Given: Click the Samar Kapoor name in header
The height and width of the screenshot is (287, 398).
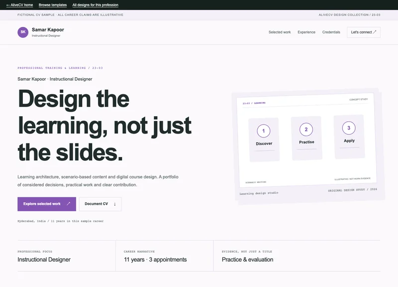Looking at the screenshot, I should point(48,30).
